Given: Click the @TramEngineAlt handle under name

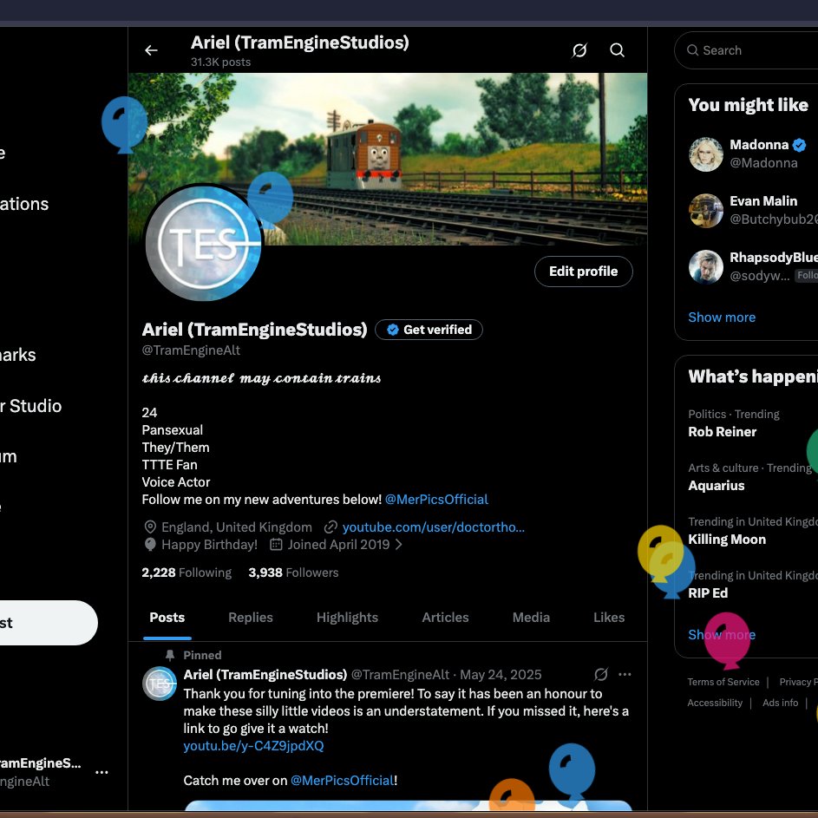Looking at the screenshot, I should coord(191,350).
